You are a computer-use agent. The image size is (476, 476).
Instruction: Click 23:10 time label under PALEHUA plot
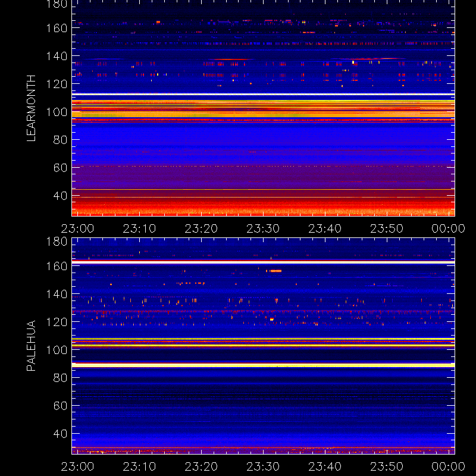[x=139, y=466]
